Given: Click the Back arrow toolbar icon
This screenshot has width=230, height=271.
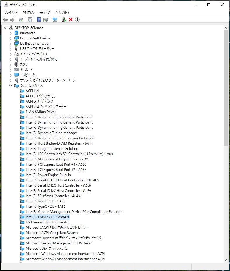Looking at the screenshot, I should click(5, 20).
